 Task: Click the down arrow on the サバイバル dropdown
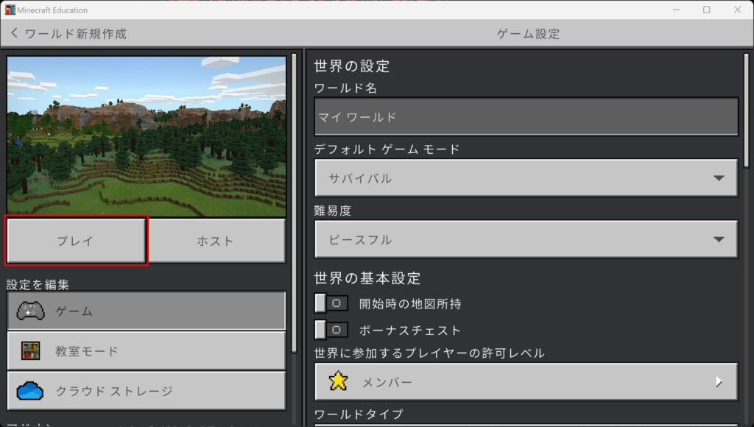tap(719, 178)
